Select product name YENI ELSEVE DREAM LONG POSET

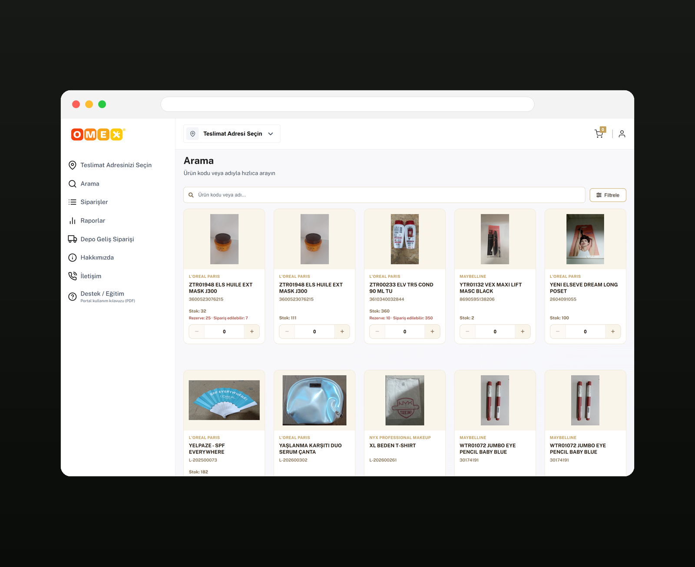tap(584, 288)
